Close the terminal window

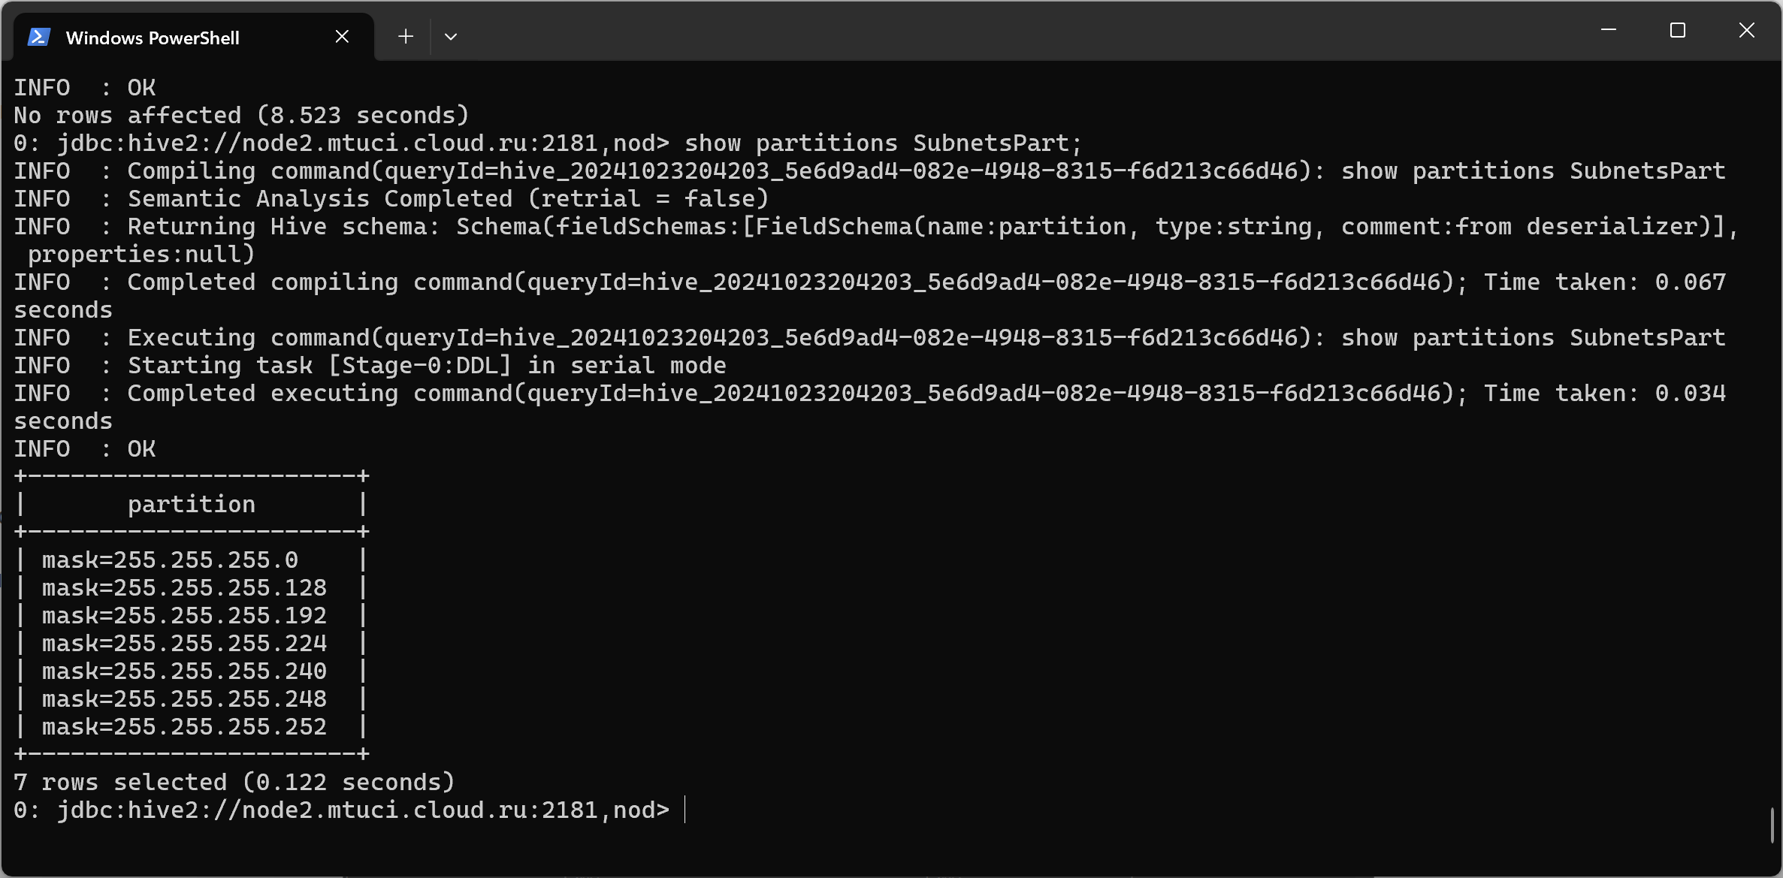click(x=1747, y=30)
